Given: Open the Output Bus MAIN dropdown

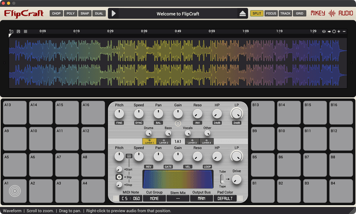Looking at the screenshot, I should point(201,198).
